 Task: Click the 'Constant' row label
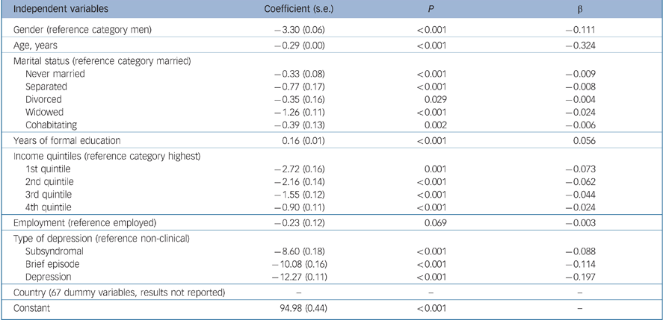coord(34,307)
